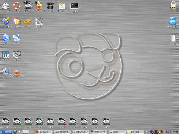Open the drive icon with the red badge
This screenshot has height=134, width=179.
coord(62,121)
